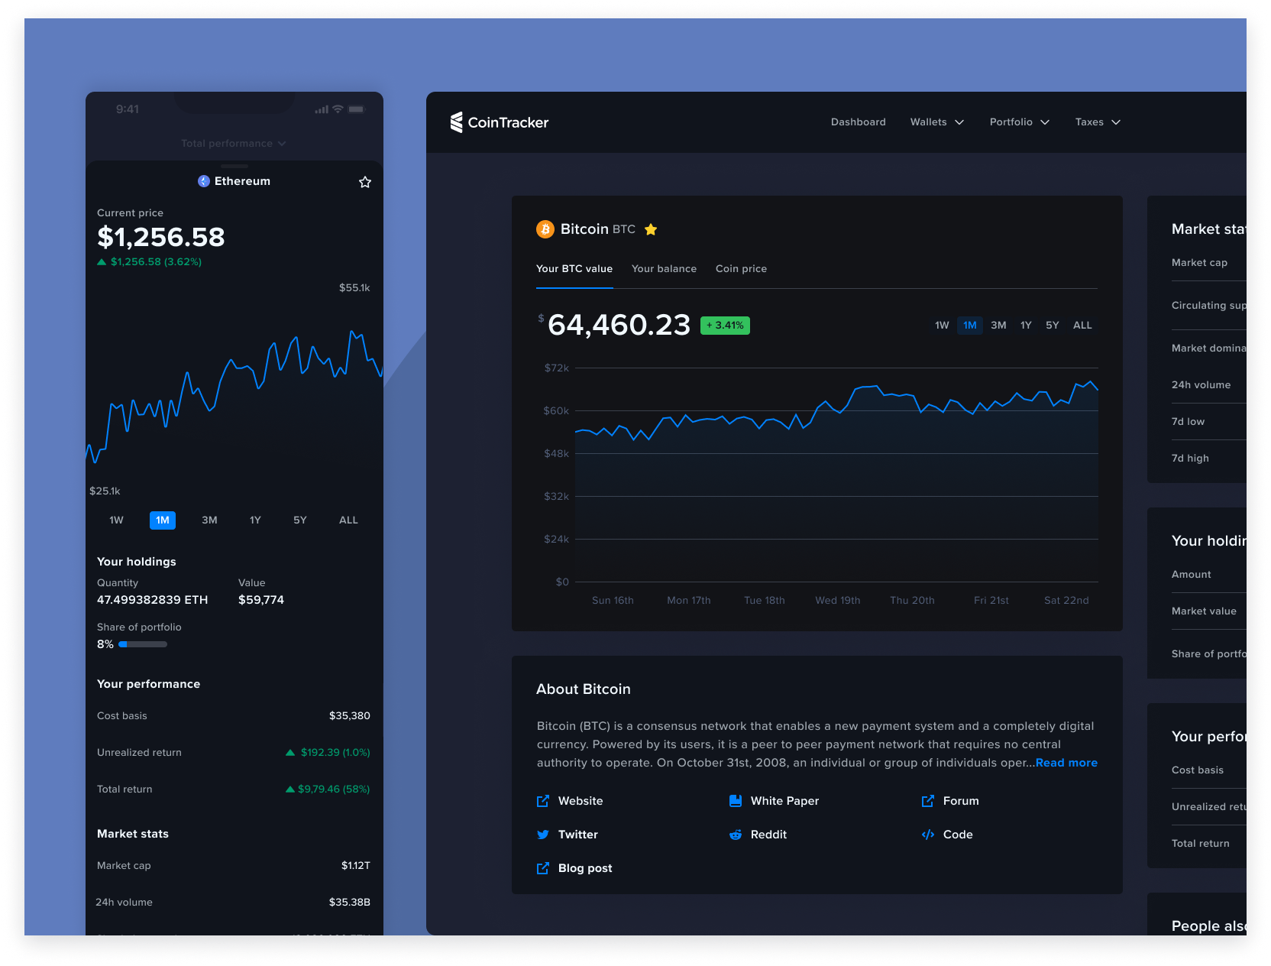Viewport: 1271px width, 966px height.
Task: Switch to the Coin price tab
Action: [741, 269]
